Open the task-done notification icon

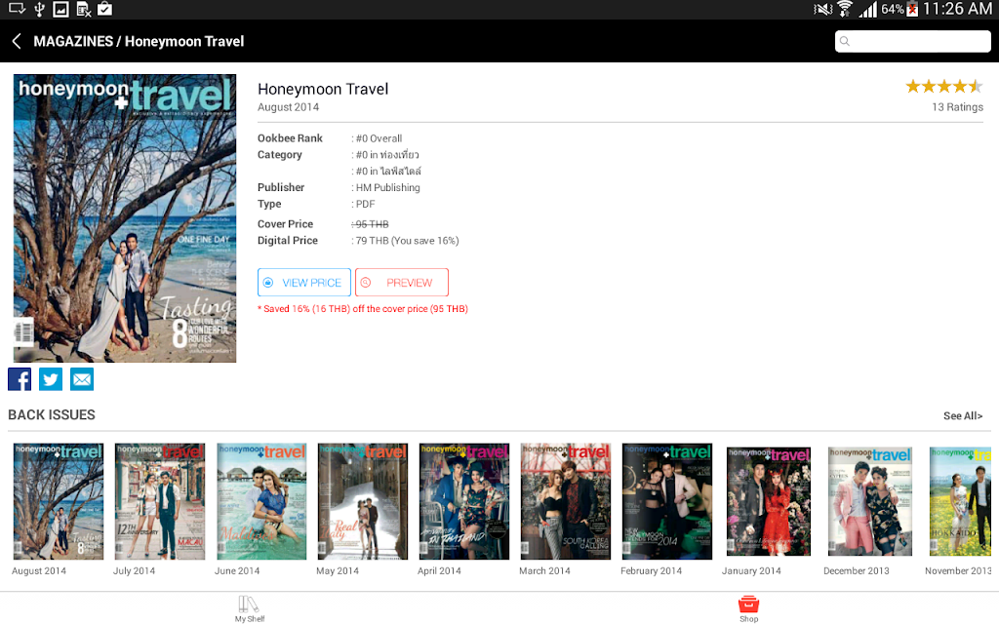coord(105,9)
